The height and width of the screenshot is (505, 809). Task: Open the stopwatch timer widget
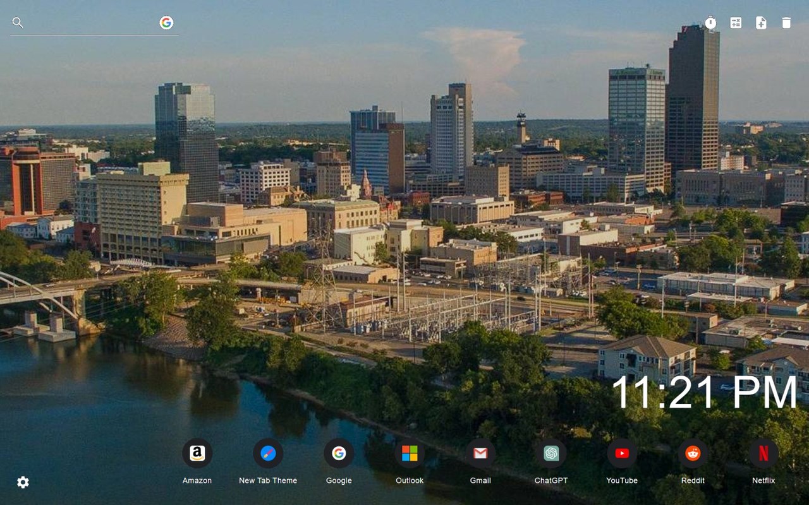click(710, 23)
